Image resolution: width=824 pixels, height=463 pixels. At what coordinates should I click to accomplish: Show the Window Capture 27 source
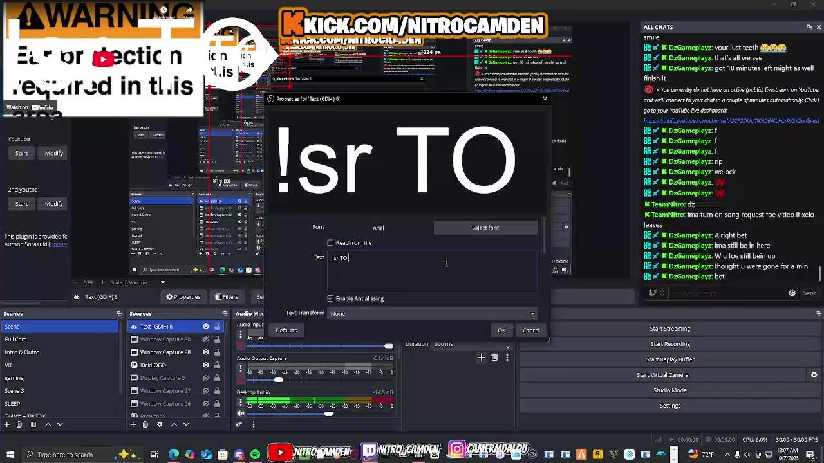206,391
